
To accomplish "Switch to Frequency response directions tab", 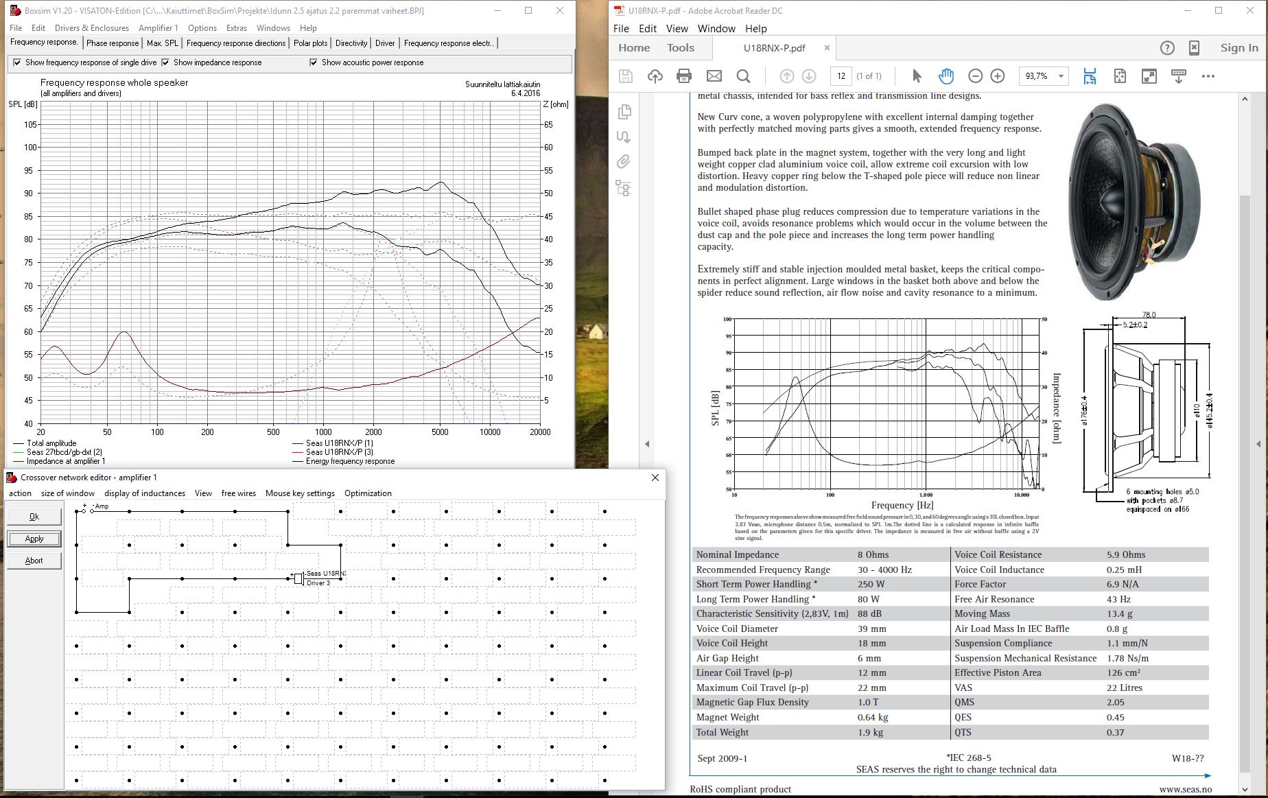I will 236,43.
